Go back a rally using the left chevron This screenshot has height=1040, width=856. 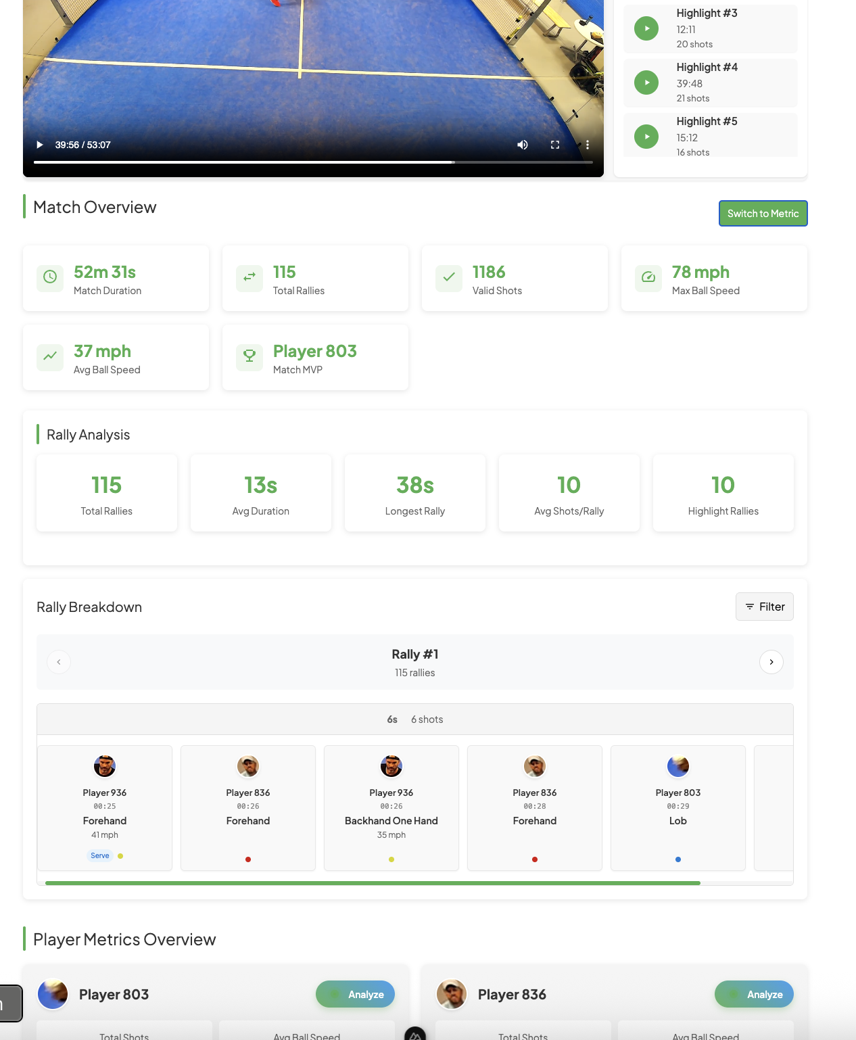(x=59, y=662)
